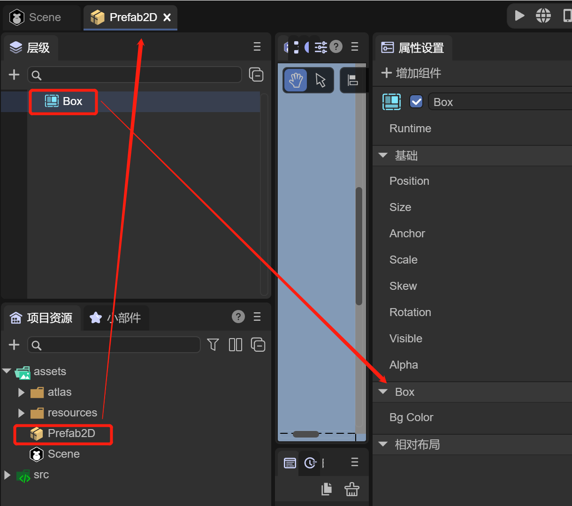Collapse the 相对布局 section

click(x=383, y=444)
